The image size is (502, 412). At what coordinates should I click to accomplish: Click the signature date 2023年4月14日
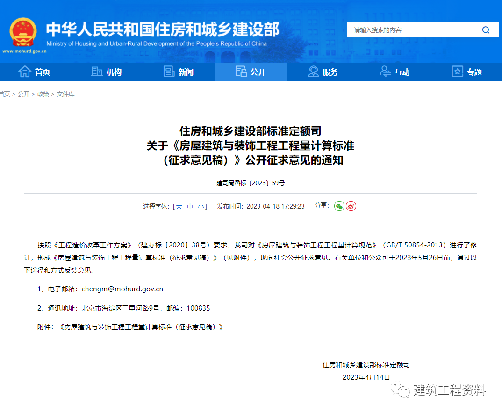[x=366, y=377]
